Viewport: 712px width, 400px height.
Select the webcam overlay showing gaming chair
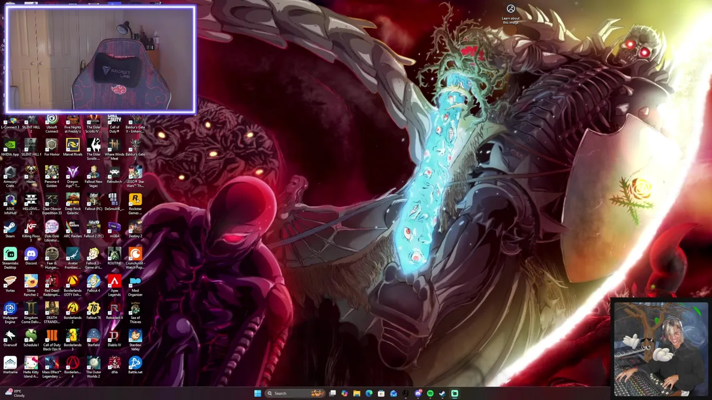(x=100, y=59)
